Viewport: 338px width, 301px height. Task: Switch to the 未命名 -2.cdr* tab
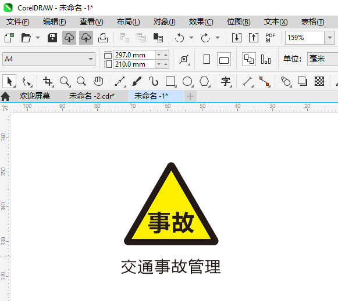(91, 96)
